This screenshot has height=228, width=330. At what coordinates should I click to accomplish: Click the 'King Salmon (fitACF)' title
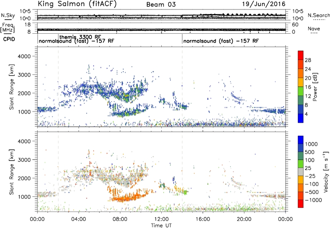(x=77, y=4)
